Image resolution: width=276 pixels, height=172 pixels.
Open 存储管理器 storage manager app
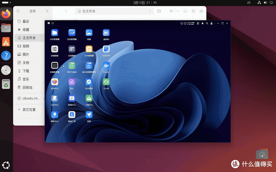click(55, 65)
